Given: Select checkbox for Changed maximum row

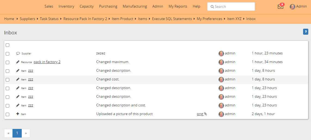Looking at the screenshot, I should (x=8, y=63).
